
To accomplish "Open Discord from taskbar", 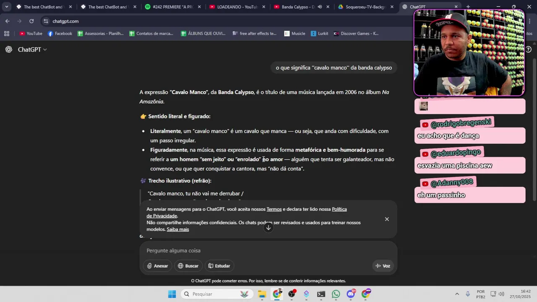I will pyautogui.click(x=351, y=294).
